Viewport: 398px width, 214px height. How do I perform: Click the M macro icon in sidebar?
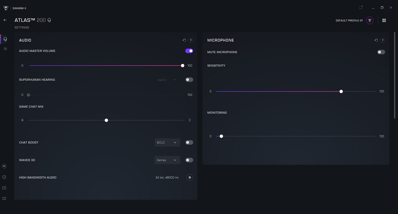pyautogui.click(x=4, y=166)
